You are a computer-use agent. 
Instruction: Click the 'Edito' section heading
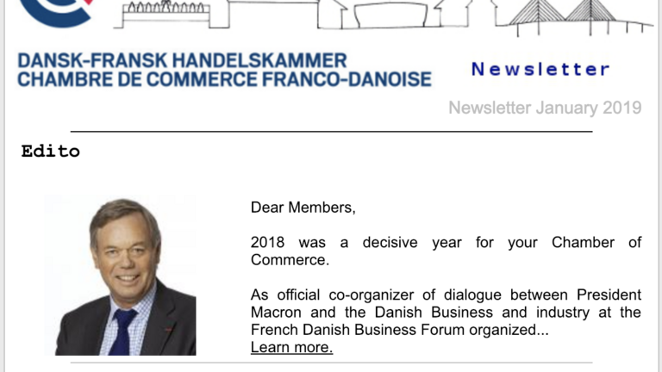50,152
